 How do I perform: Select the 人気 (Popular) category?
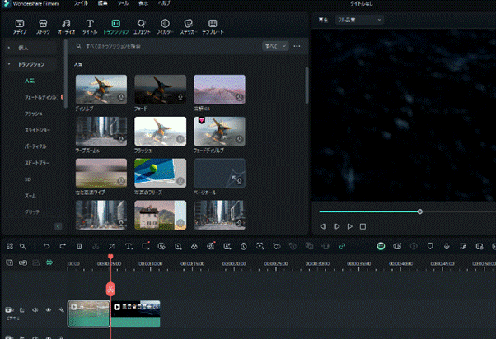[30, 81]
